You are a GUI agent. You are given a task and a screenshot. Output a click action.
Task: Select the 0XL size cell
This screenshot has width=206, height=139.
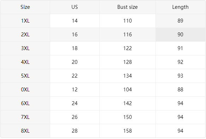tap(25, 90)
